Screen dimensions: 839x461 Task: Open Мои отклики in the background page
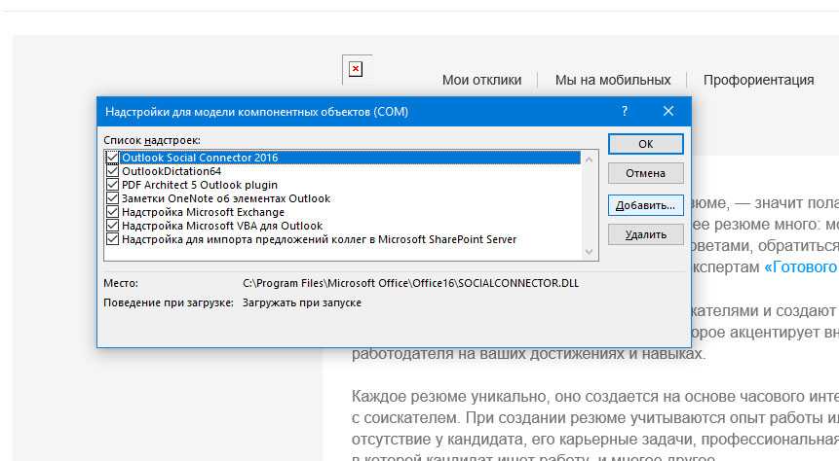(481, 80)
